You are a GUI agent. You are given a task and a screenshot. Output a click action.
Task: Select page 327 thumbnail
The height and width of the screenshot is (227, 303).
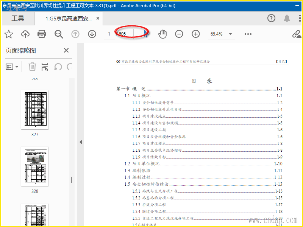35,109
